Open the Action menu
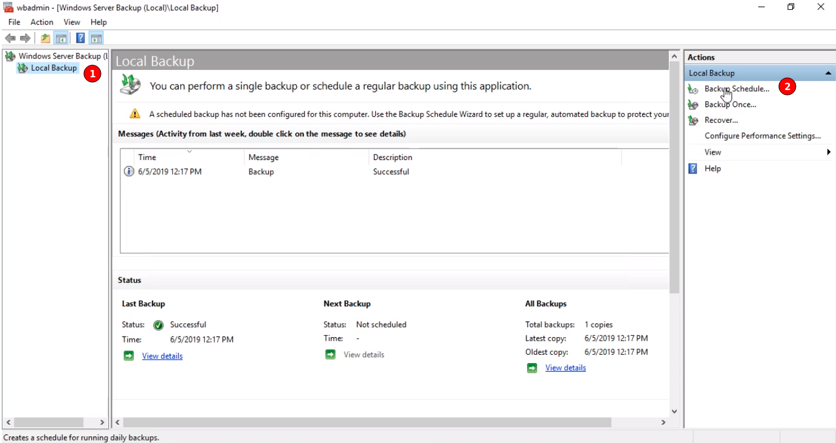Viewport: 836px width, 443px height. 42,22
